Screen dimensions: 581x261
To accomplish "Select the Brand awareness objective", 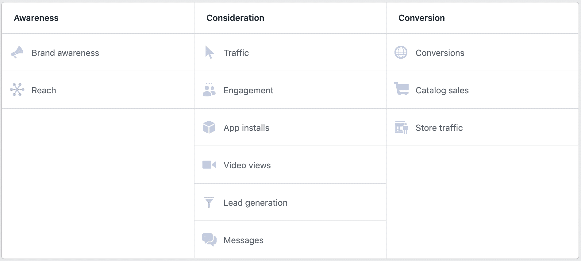I will click(98, 53).
